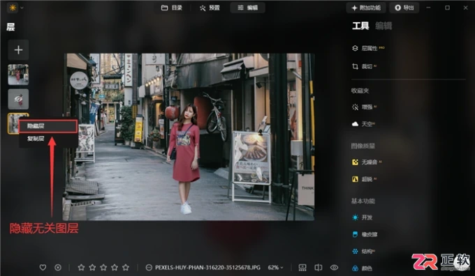This screenshot has width=475, height=276.
Task: Select the middle masked layer thumbnail
Action: click(18, 99)
